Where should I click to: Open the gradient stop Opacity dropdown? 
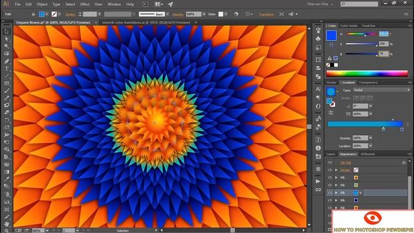click(x=371, y=138)
